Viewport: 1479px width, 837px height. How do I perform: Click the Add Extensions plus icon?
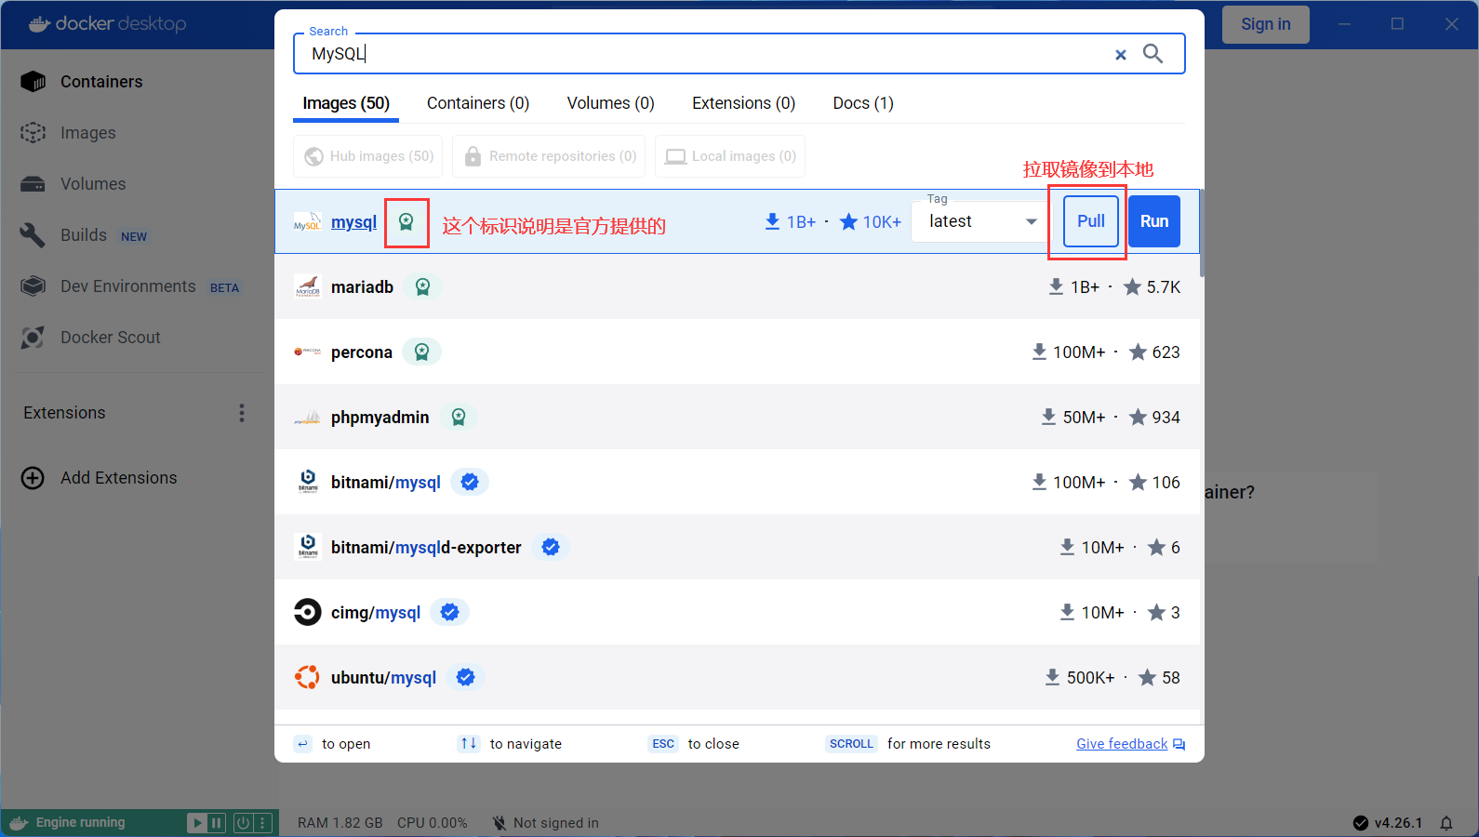pyautogui.click(x=33, y=478)
